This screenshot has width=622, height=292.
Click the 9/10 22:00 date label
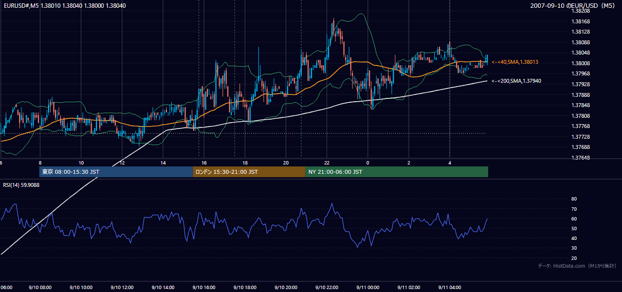[327, 288]
